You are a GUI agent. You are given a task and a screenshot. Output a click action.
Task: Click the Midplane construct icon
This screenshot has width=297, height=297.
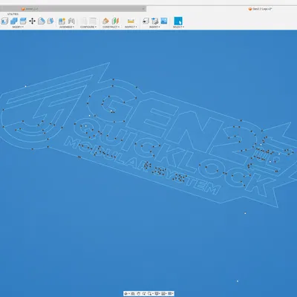115,21
